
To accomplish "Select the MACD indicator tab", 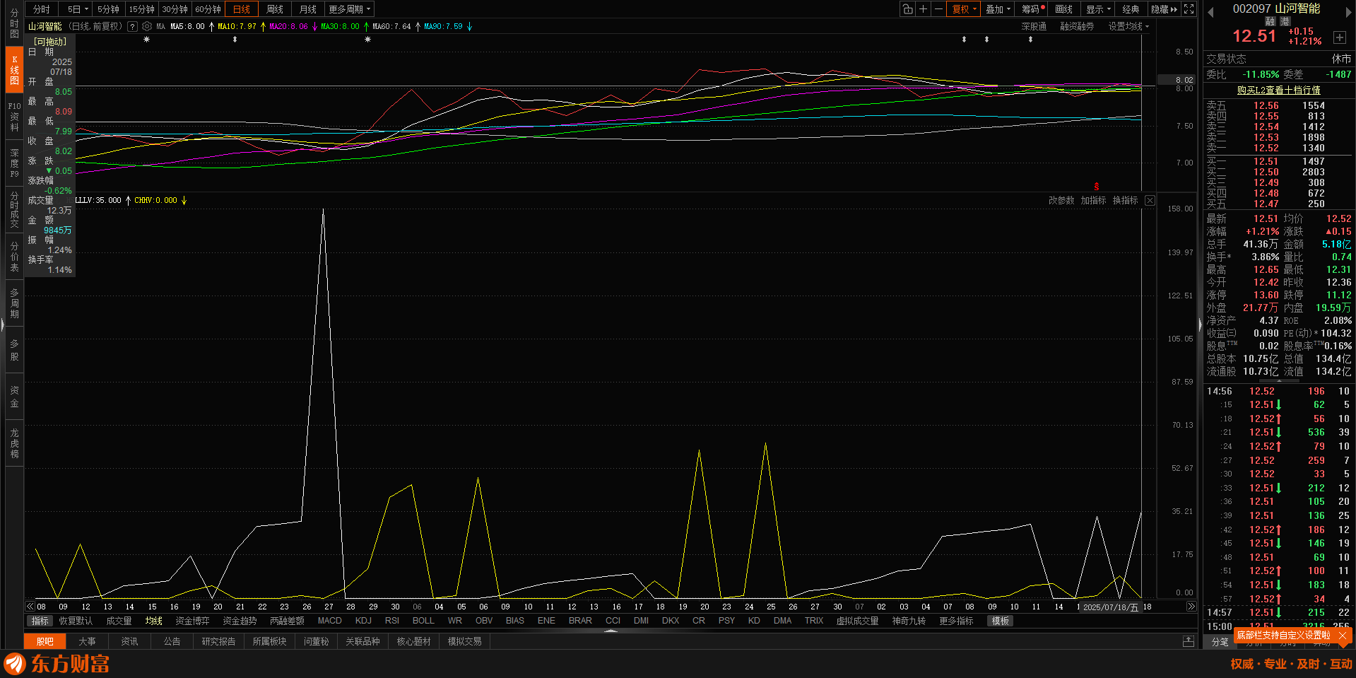I will point(329,621).
